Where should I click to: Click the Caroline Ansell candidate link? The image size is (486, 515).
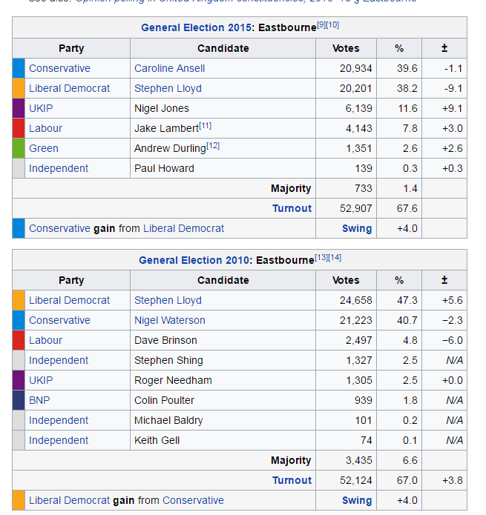(x=169, y=68)
